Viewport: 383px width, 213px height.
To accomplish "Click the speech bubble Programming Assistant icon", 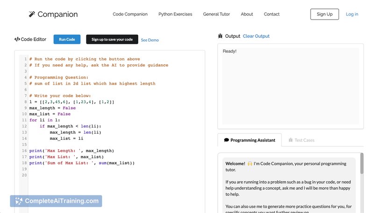I will click(x=227, y=140).
